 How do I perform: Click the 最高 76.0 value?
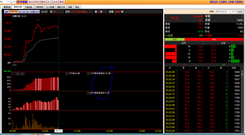point(201,28)
